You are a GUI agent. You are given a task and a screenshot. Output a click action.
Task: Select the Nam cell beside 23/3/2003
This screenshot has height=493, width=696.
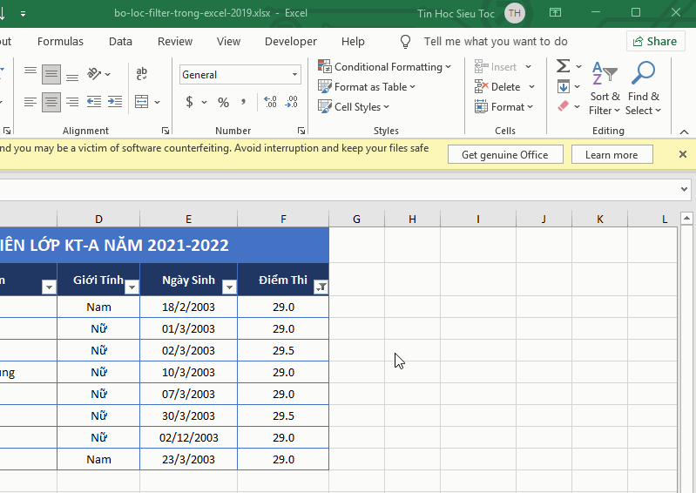(98, 459)
